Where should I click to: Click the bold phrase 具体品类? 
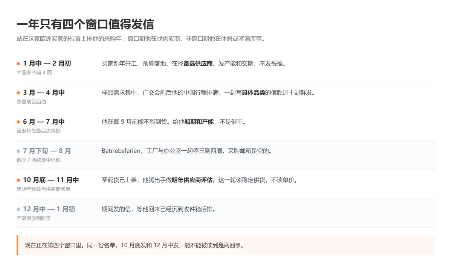pyautogui.click(x=253, y=93)
